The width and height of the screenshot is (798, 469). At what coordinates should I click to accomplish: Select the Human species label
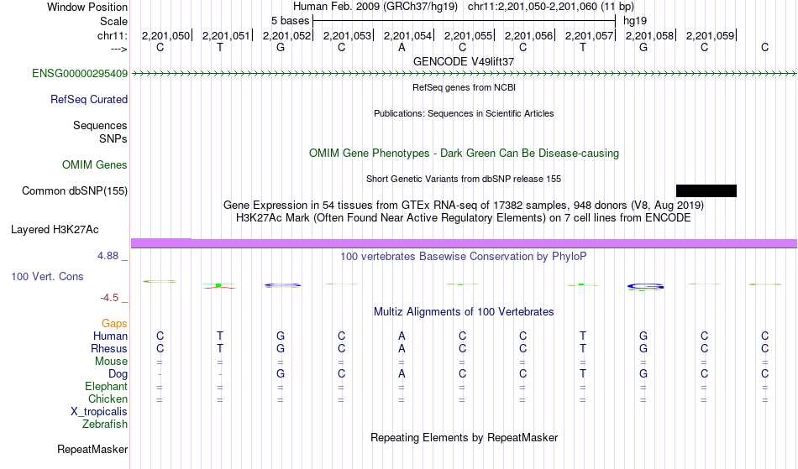[x=110, y=336]
